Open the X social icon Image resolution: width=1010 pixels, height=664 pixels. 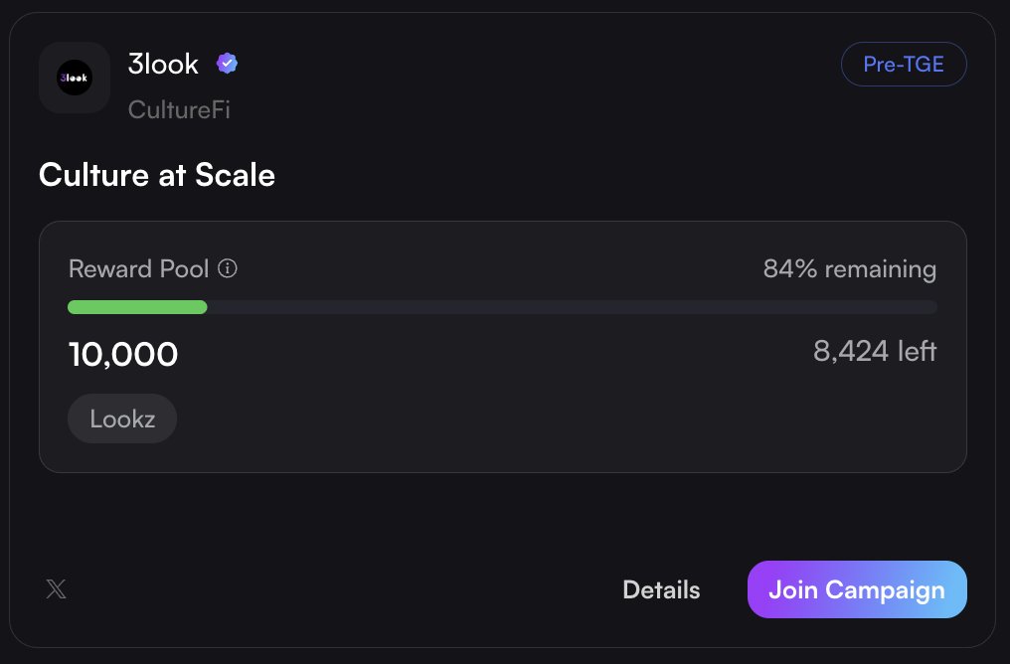pos(56,588)
